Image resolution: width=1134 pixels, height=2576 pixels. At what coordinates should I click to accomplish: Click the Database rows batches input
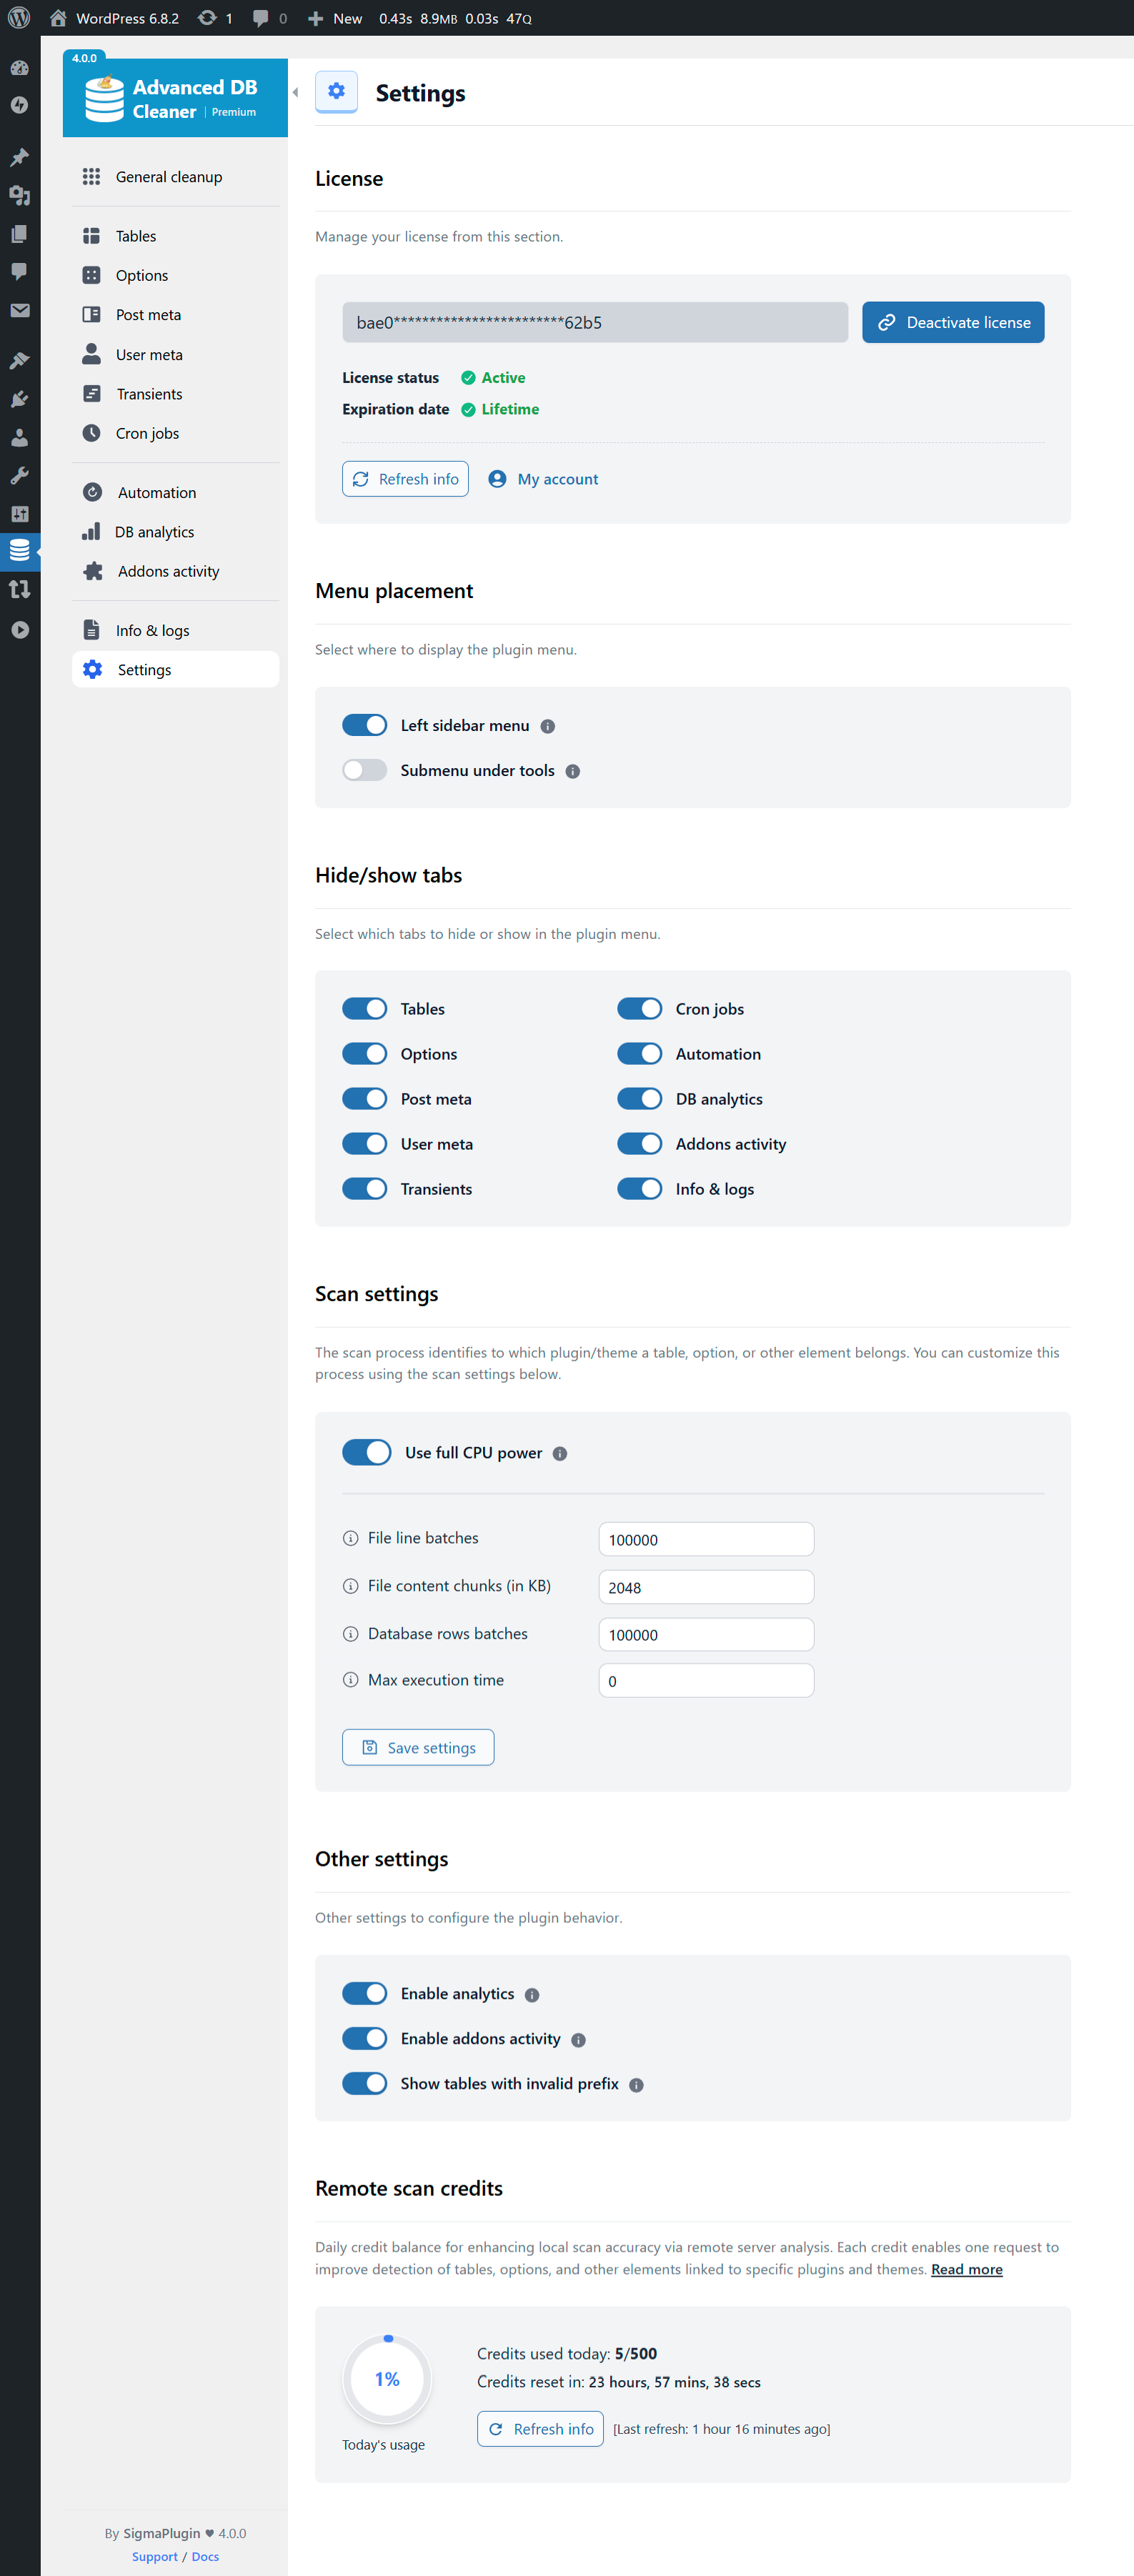point(706,1634)
